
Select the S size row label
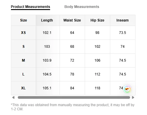point(23,47)
